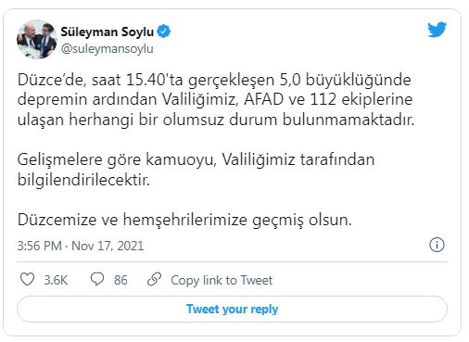Open Süleyman Soylu's profile picture

click(x=37, y=39)
